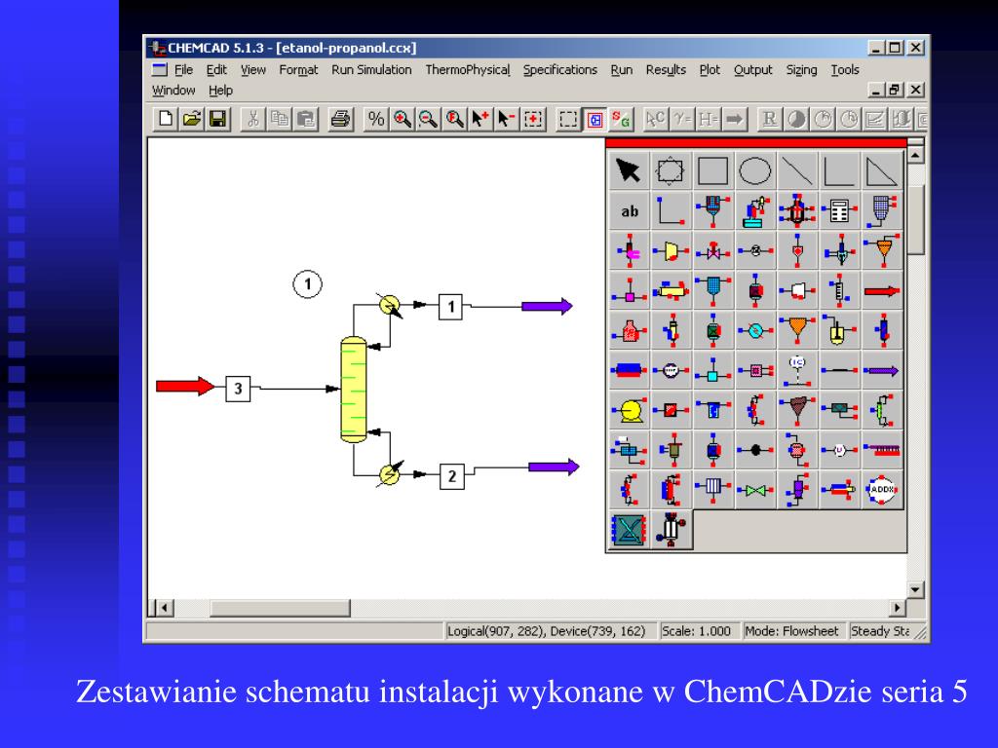This screenshot has width=998, height=748.
Task: Click the magnifier labeled F
Action: coord(454,119)
